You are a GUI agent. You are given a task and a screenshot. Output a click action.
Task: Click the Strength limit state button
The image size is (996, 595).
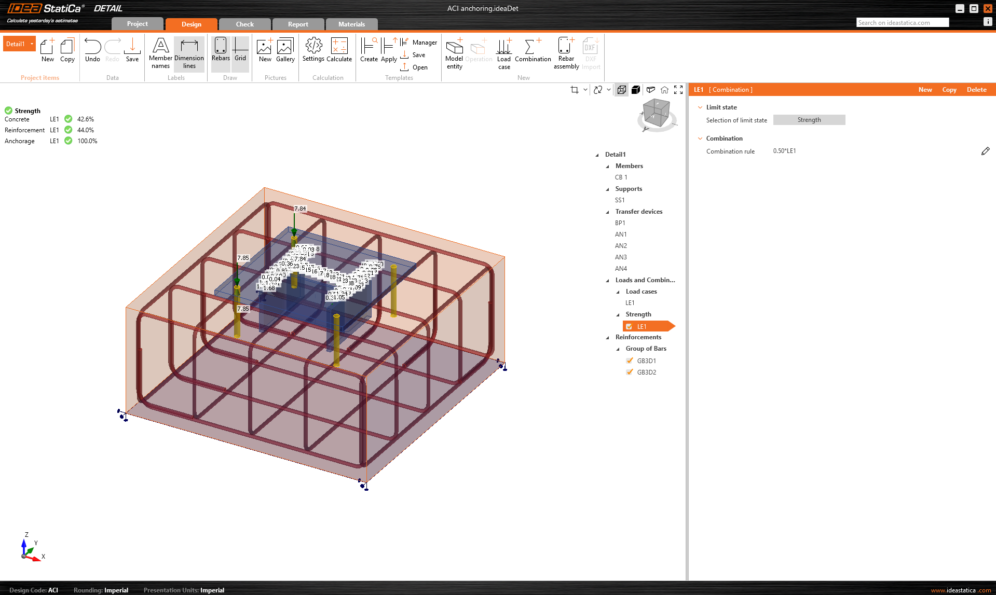click(x=809, y=120)
